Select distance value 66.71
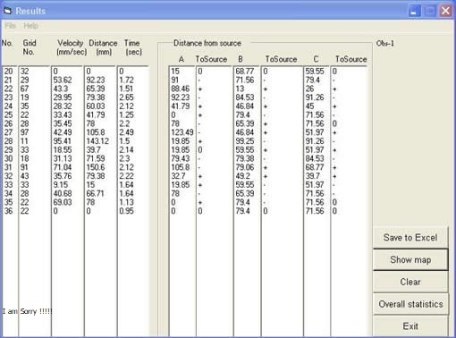The width and height of the screenshot is (456, 338). [96, 193]
